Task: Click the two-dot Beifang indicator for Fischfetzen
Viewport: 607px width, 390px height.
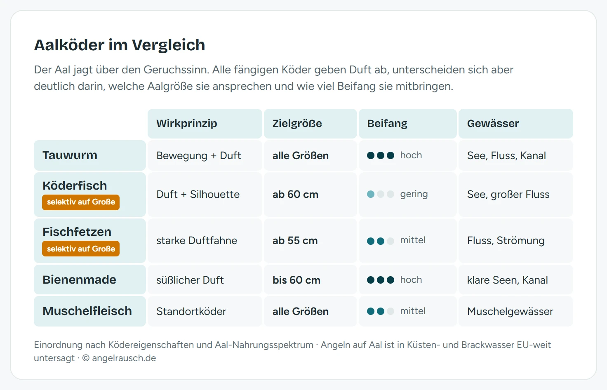Action: click(381, 241)
